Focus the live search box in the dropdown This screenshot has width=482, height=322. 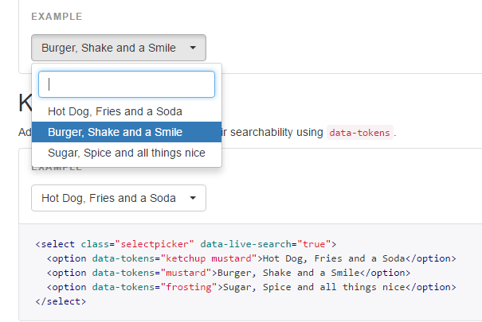tap(127, 84)
